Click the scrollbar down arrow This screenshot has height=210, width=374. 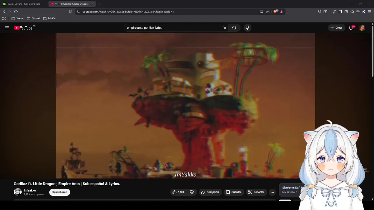[x=373, y=199]
